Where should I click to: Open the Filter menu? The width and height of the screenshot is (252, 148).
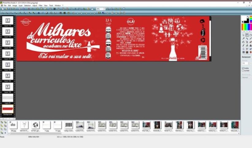[40, 6]
